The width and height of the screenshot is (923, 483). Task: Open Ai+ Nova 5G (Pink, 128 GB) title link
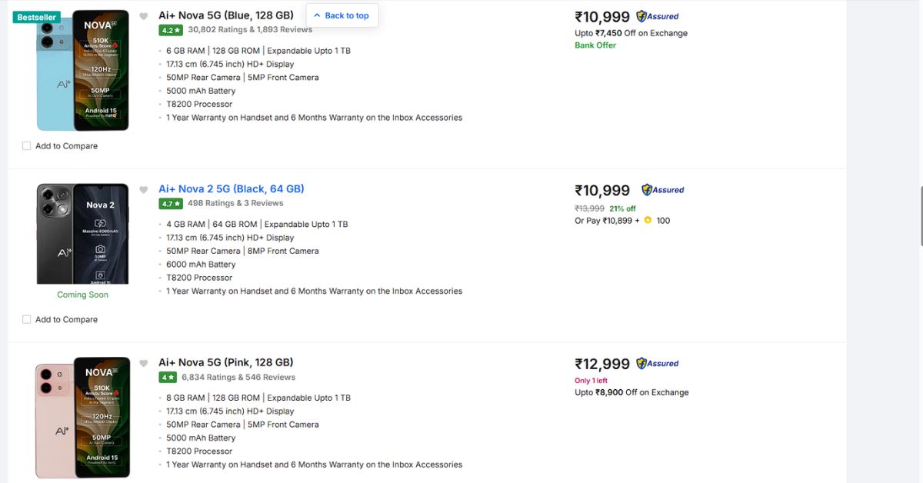coord(226,362)
